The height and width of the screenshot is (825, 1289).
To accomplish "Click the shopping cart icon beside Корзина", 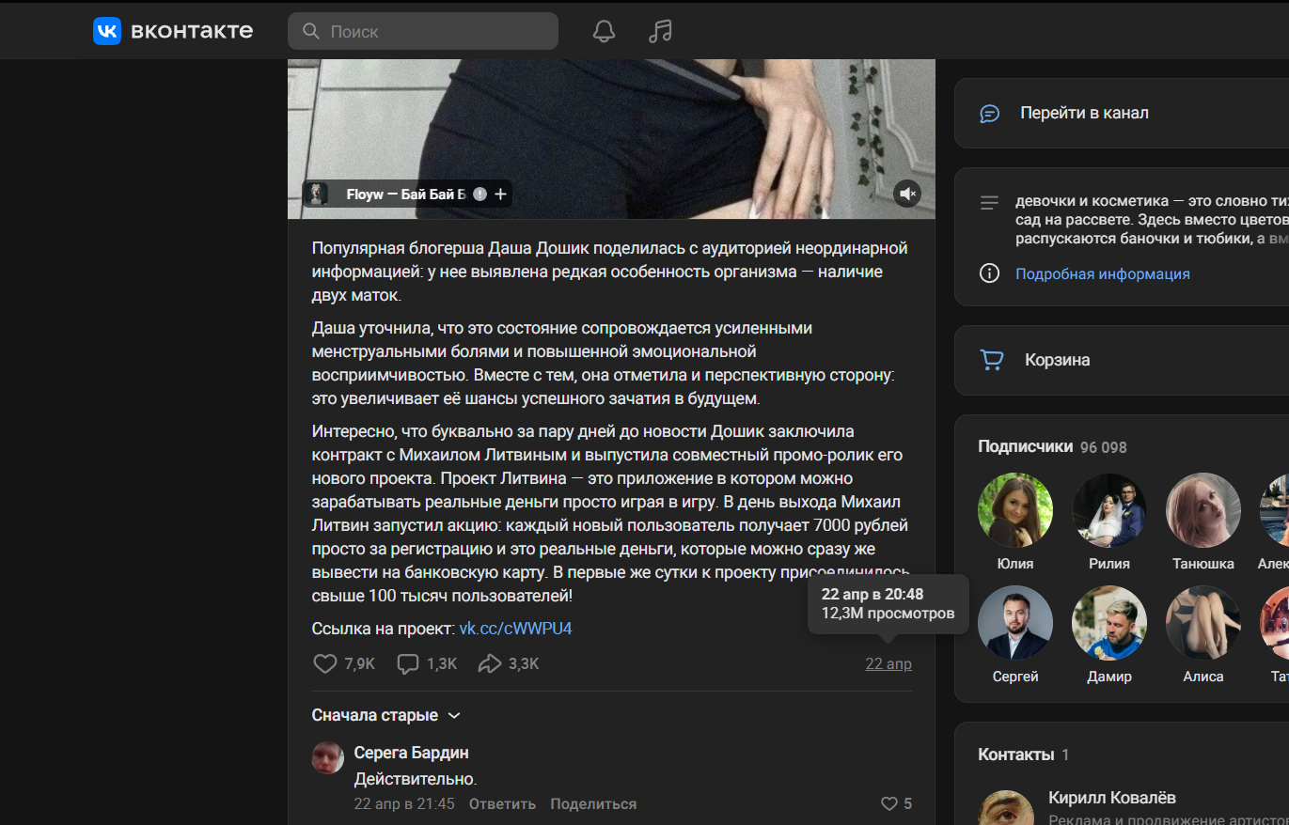I will [991, 360].
